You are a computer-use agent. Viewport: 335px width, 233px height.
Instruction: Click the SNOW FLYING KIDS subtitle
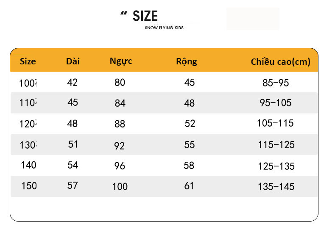click(x=164, y=28)
